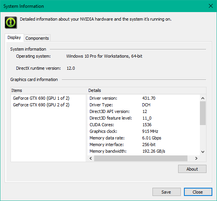Click the DirectX runtime version value 12.0

click(71, 68)
